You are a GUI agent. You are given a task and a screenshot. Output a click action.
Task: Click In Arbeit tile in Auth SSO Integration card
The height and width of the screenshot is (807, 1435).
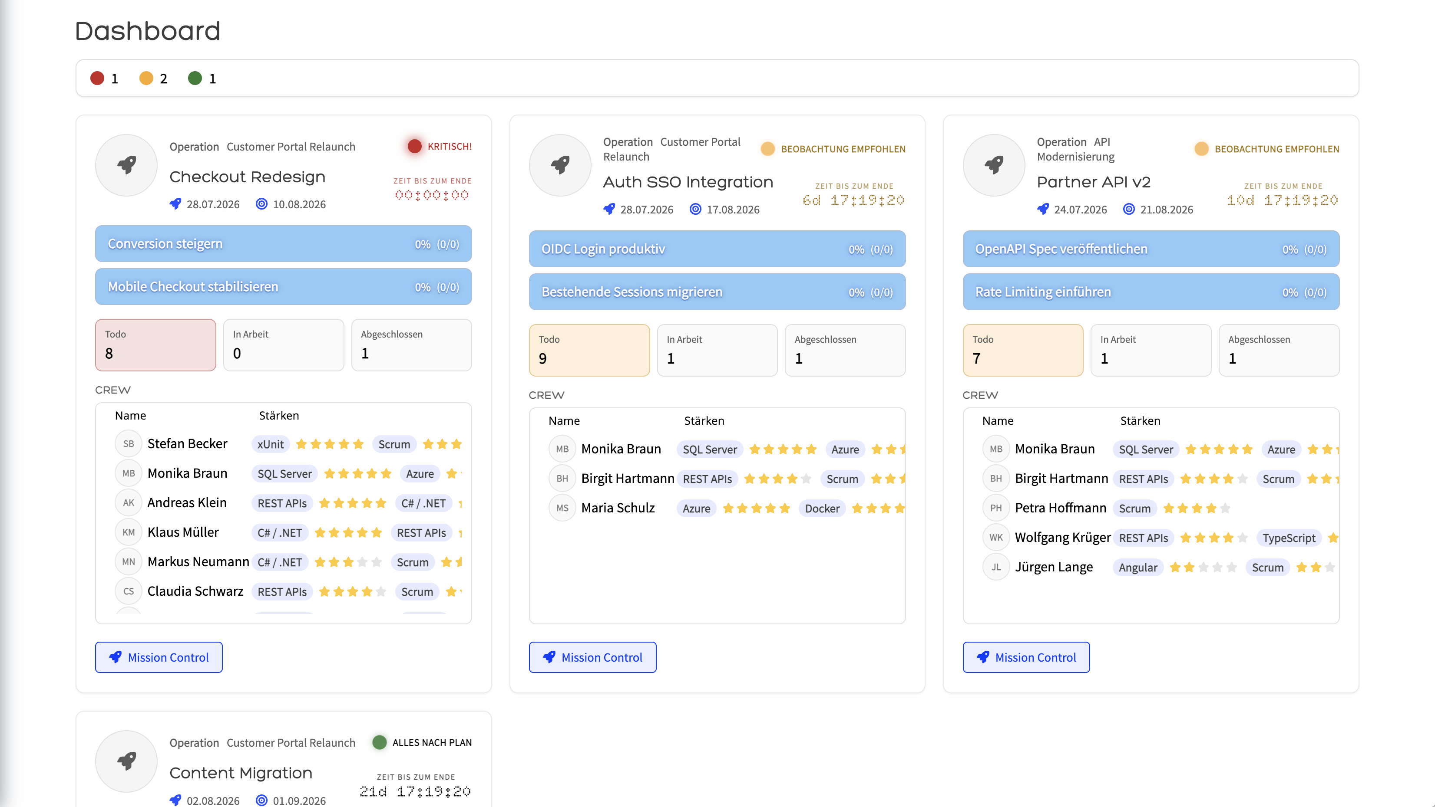coord(717,350)
